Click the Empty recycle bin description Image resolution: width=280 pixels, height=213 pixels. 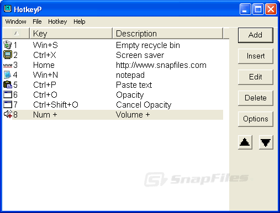148,45
